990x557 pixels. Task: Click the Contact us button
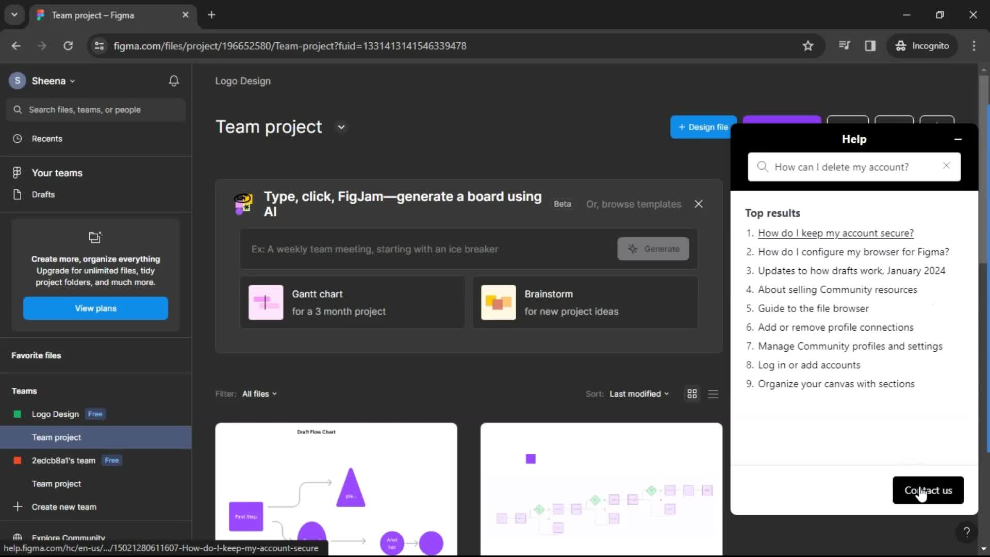pos(928,490)
